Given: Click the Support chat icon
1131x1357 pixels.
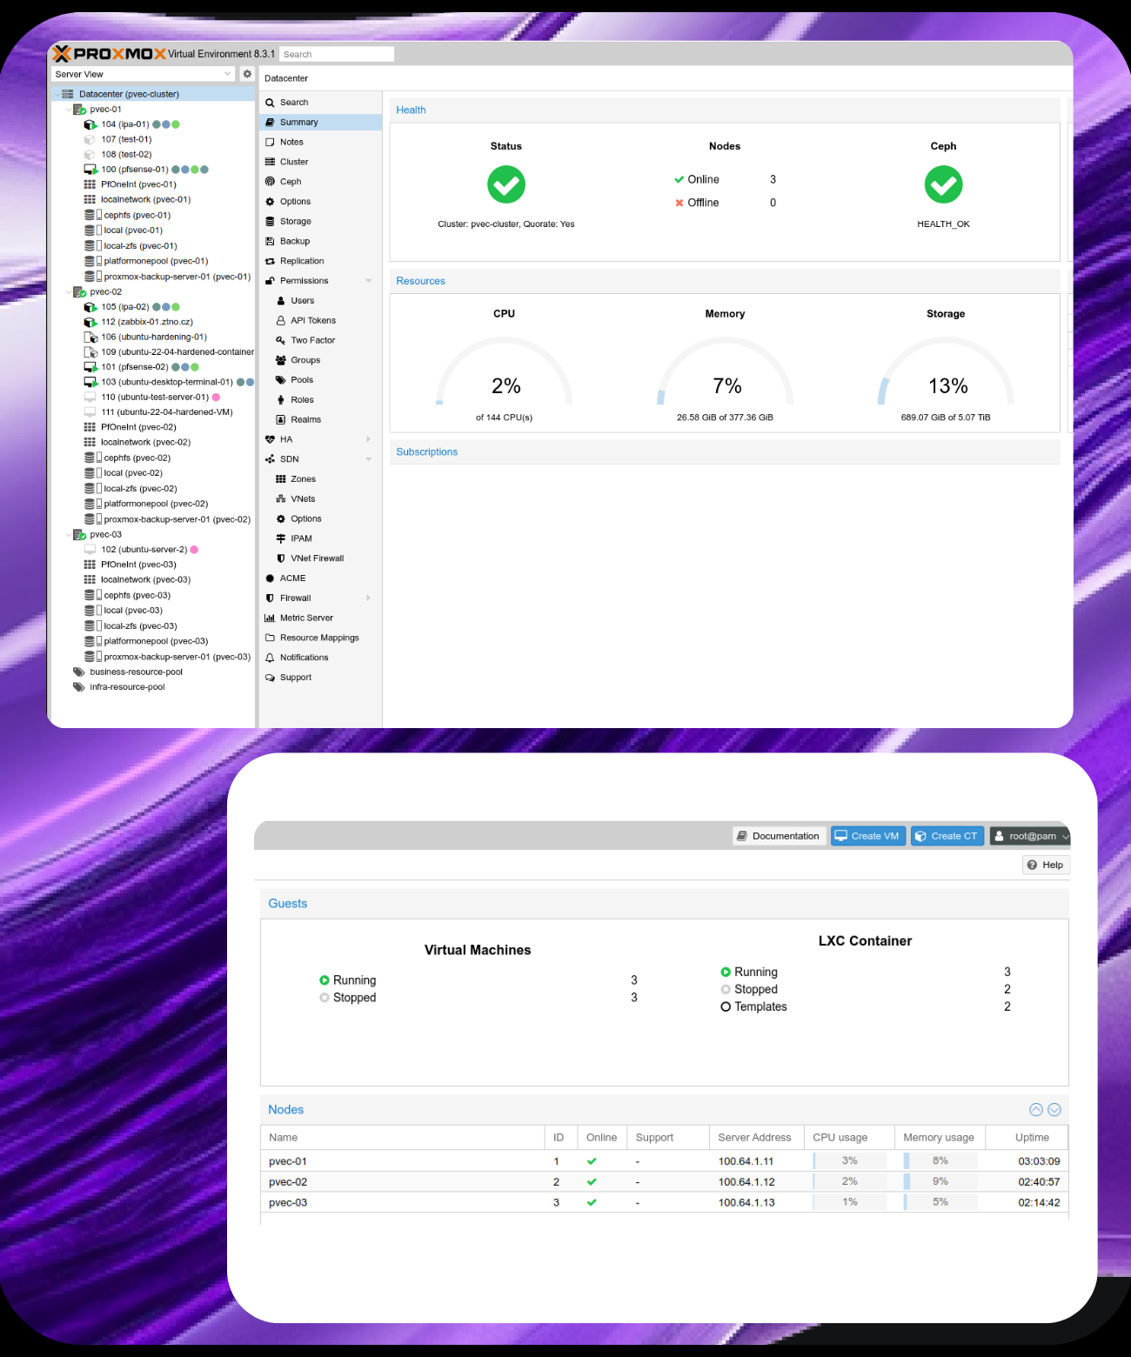Looking at the screenshot, I should (x=270, y=678).
